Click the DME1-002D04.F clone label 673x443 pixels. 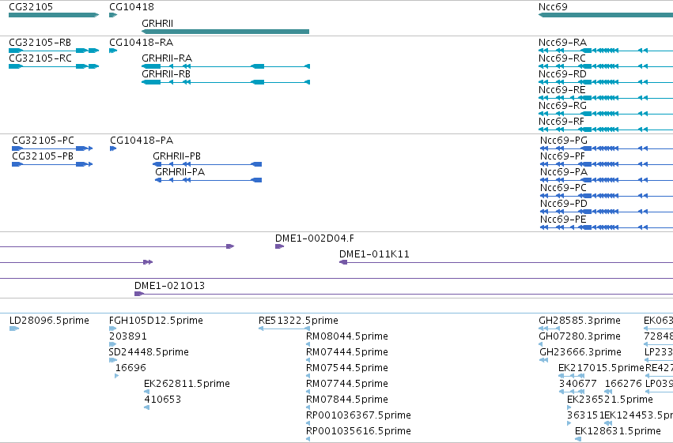coord(315,238)
